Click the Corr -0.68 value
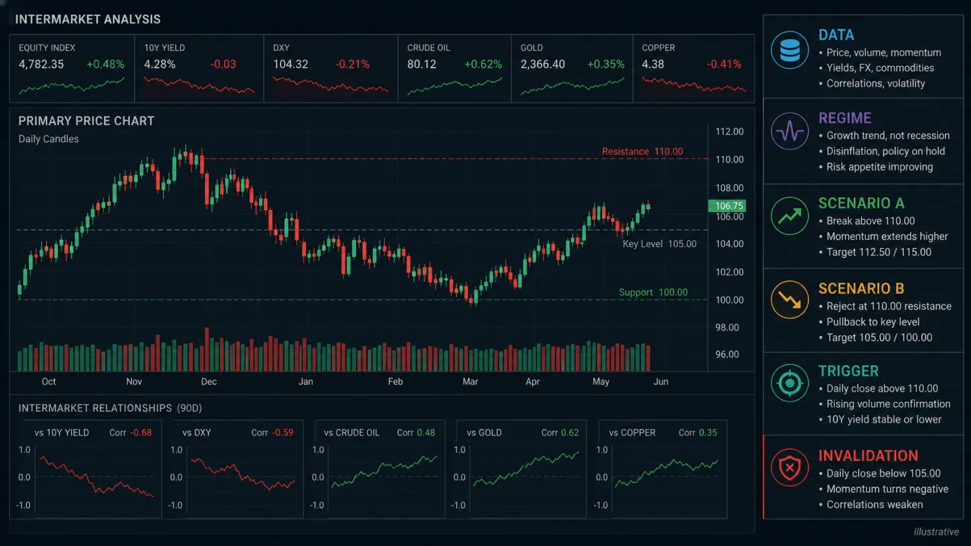Screen dimensions: 971x546 131,432
